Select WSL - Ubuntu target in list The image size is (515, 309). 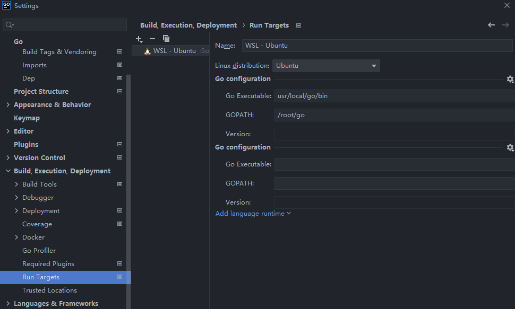click(170, 51)
